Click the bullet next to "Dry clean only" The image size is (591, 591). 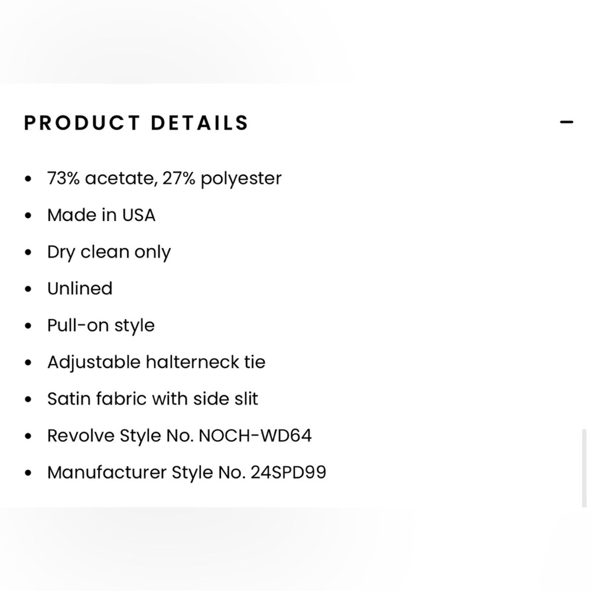pyautogui.click(x=28, y=252)
